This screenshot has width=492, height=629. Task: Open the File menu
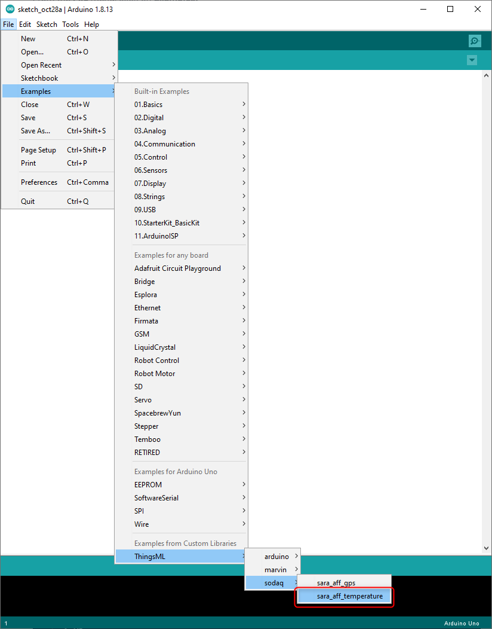point(8,25)
